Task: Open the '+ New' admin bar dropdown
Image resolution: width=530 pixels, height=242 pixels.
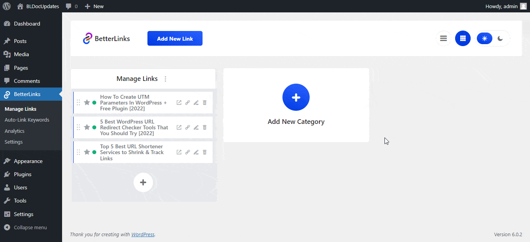Action: [x=94, y=6]
